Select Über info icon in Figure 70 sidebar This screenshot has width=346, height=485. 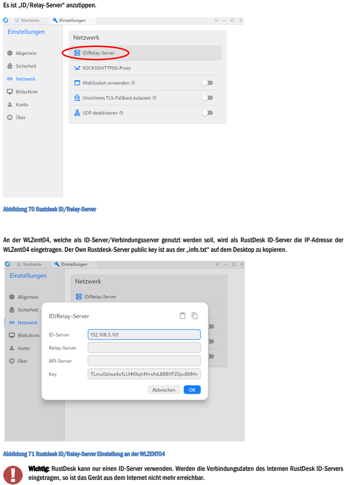[x=10, y=117]
